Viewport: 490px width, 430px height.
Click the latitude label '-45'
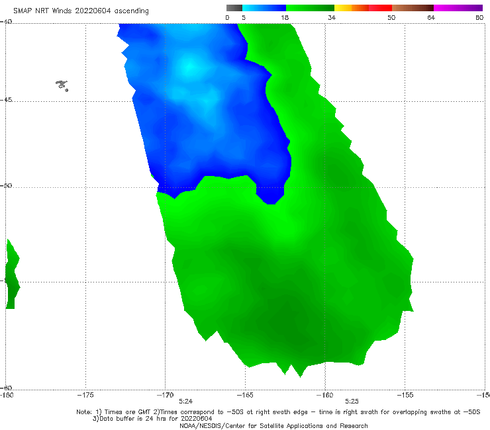click(x=6, y=100)
